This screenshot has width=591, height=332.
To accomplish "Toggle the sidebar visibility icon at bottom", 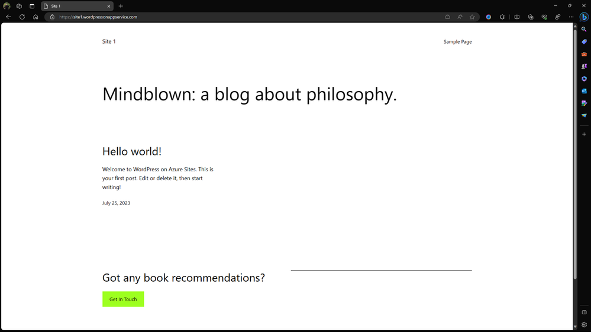I will click(584, 313).
